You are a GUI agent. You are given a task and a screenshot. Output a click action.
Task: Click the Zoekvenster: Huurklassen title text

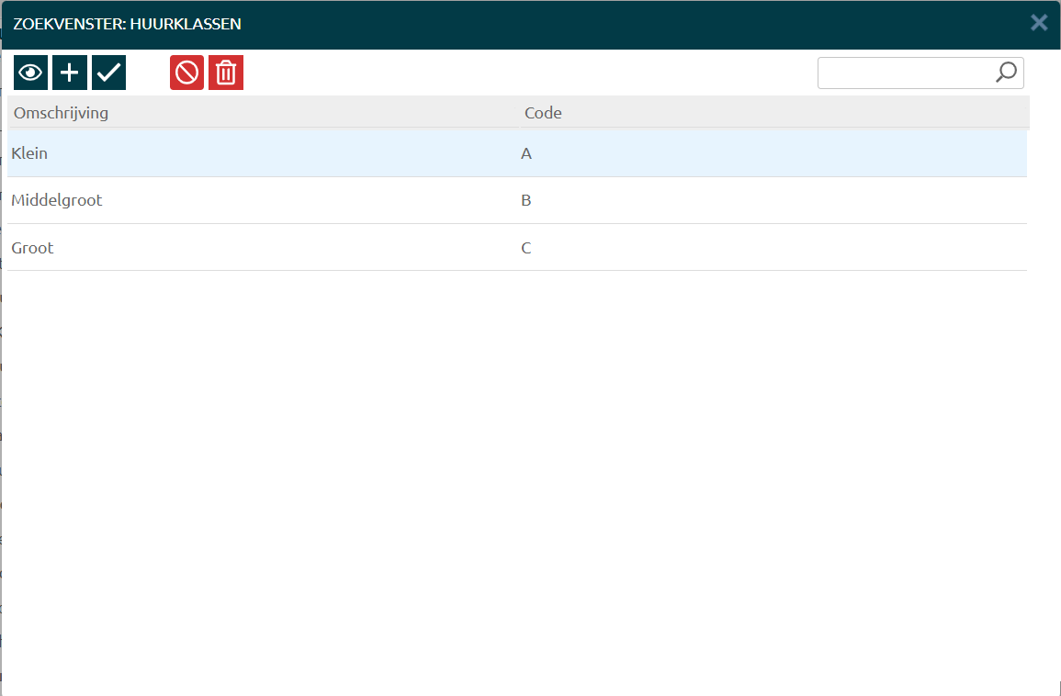pos(127,24)
